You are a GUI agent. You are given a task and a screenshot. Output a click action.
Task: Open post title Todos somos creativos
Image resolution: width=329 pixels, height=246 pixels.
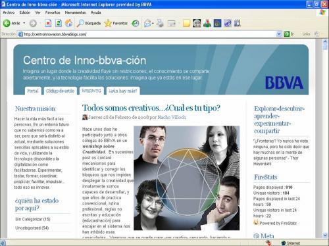coord(151,108)
